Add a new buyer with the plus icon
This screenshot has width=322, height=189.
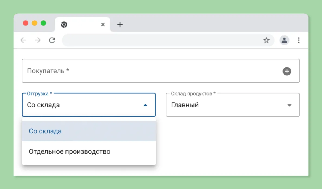click(287, 71)
